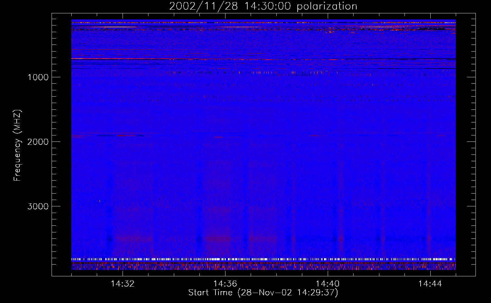Select the 'Start Time (28-Nov-02 14:29:37)' label
Screen dimensions: 491x303
(263, 293)
